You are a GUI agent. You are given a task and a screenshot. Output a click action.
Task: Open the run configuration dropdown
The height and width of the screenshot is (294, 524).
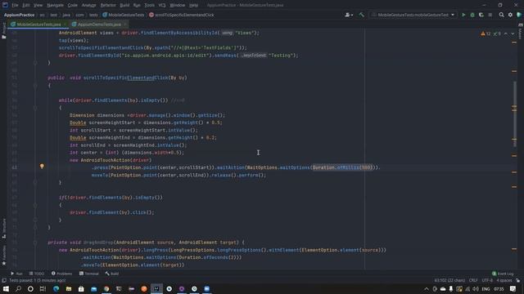413,15
